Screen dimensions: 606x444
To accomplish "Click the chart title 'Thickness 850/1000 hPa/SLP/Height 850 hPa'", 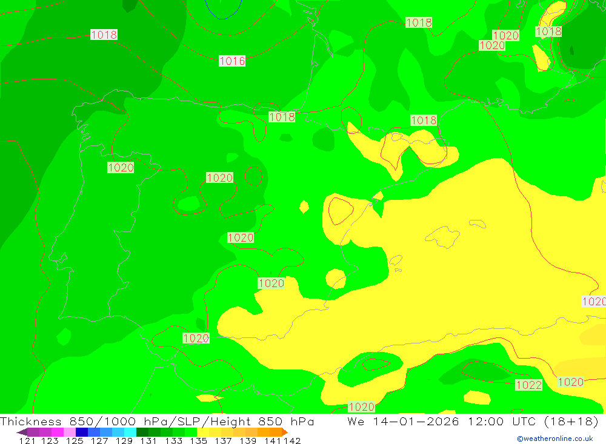I will click(157, 421).
